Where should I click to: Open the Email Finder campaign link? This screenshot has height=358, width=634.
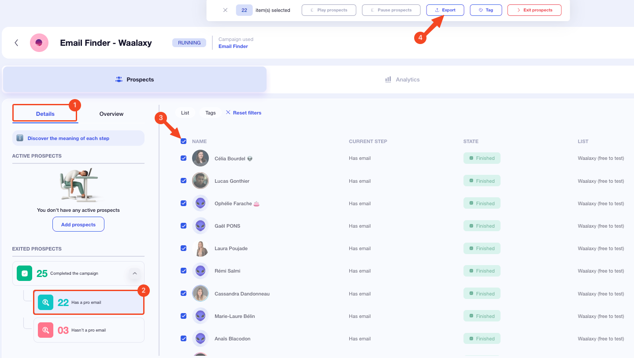(x=233, y=46)
